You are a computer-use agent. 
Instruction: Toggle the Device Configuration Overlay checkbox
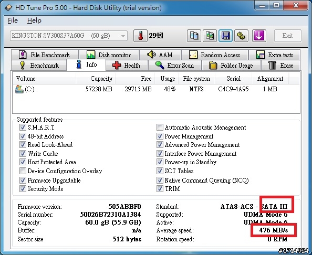(23, 171)
